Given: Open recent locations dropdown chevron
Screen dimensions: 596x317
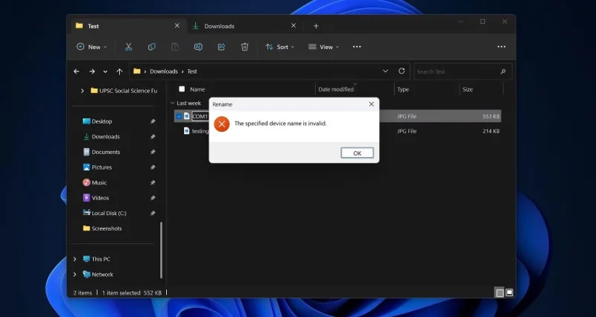Looking at the screenshot, I should [105, 71].
